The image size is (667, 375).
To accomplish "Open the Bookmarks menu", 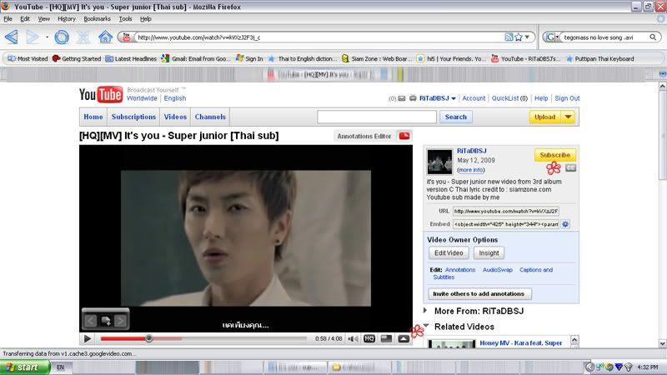I will click(97, 18).
